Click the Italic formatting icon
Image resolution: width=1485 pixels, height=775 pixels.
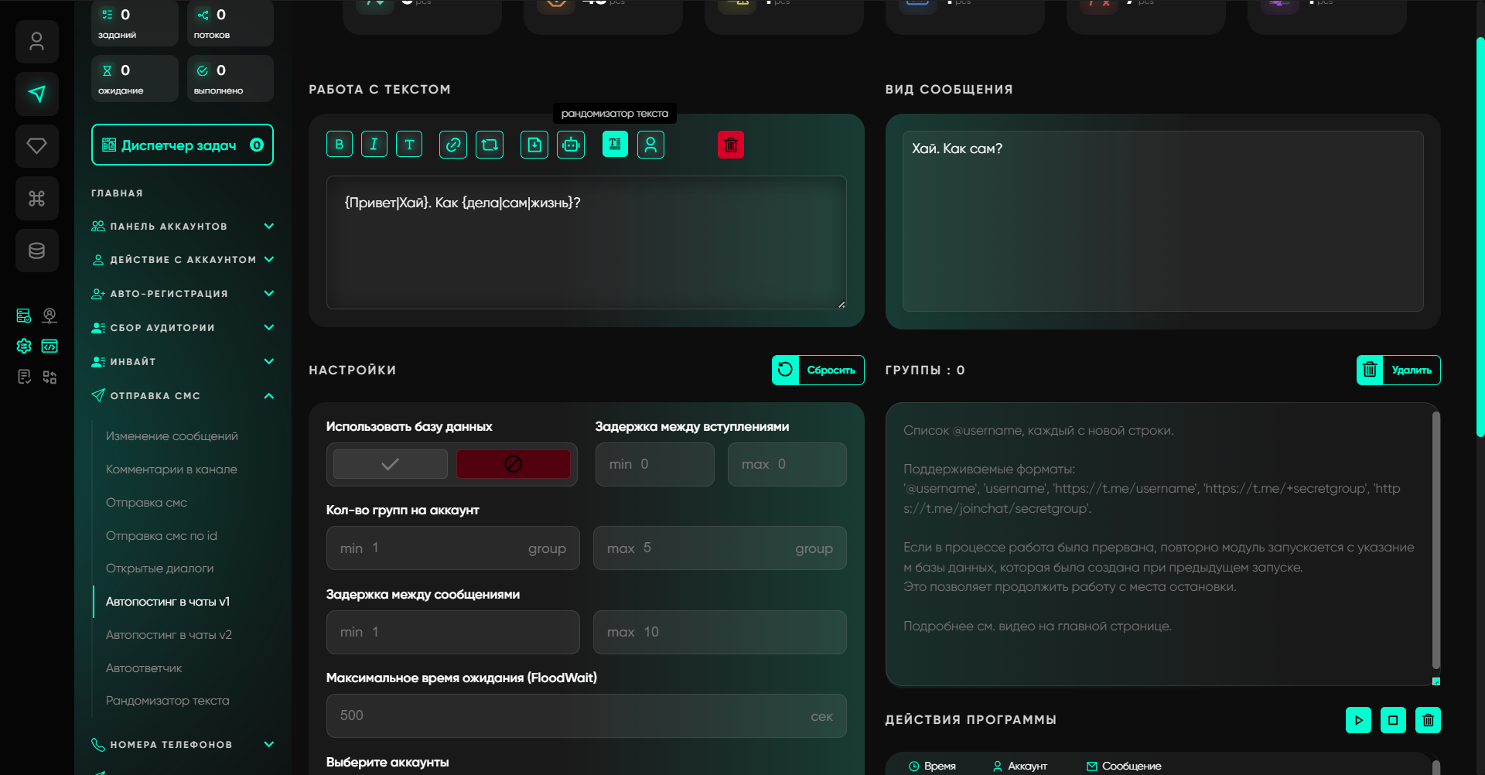[374, 145]
